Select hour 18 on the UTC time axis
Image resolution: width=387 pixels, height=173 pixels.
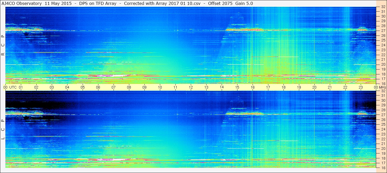[283, 87]
